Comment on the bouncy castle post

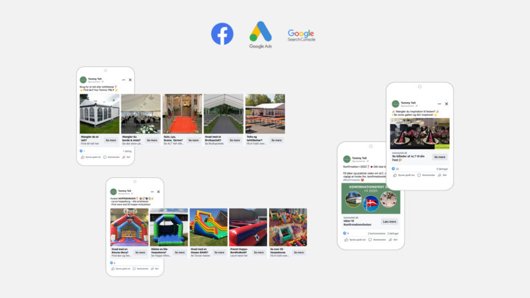point(141,268)
